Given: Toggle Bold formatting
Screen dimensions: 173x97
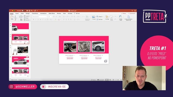Looking at the screenshot, I should pos(34,19).
